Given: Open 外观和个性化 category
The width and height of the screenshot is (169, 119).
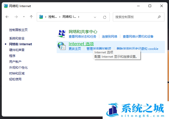Looking at the screenshot, I should (18, 68).
